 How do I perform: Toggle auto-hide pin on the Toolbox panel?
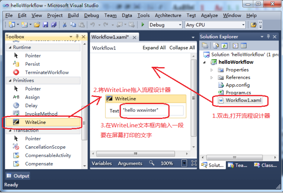click(x=77, y=37)
